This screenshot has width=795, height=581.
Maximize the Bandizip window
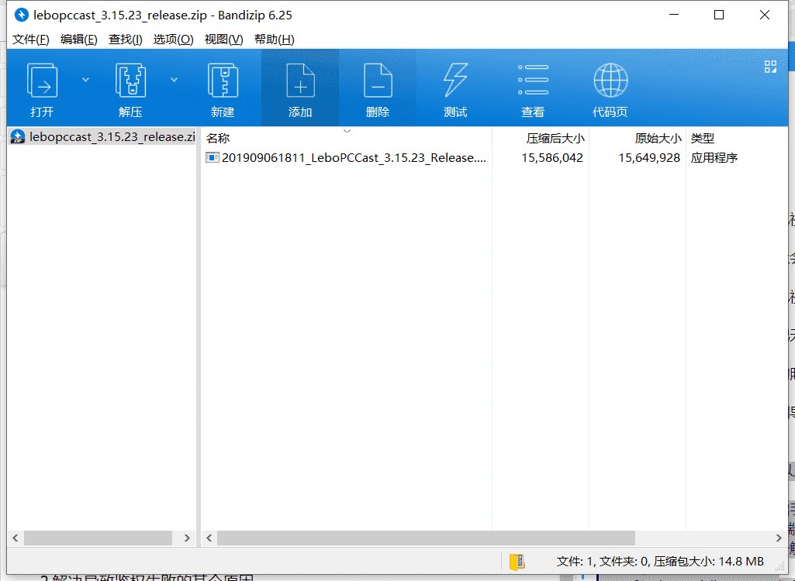pos(719,15)
